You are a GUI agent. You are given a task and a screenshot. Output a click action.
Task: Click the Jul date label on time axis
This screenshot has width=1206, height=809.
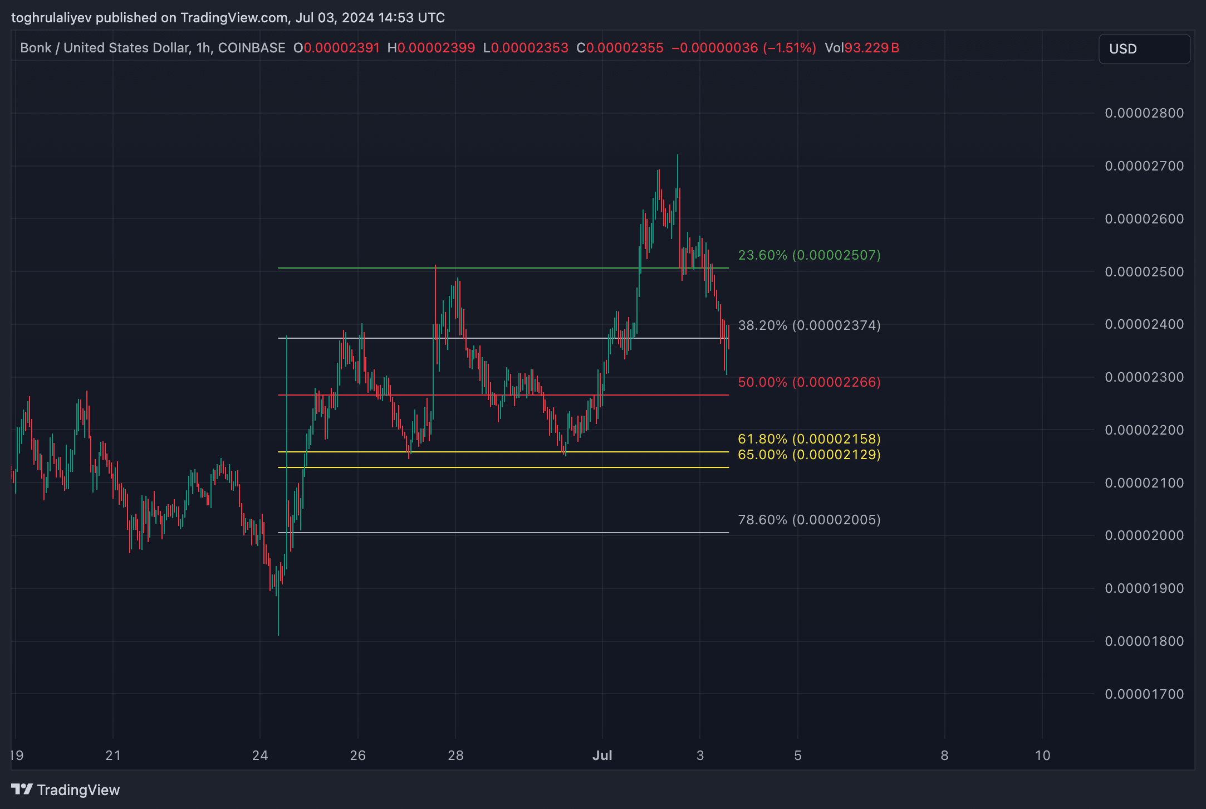602,756
